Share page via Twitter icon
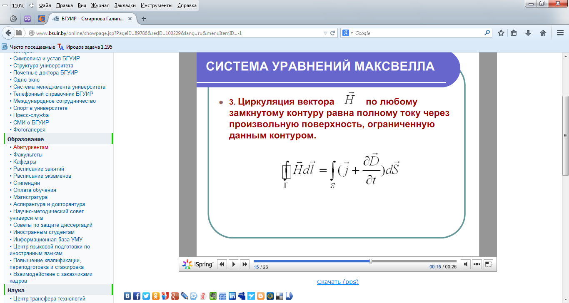The width and height of the screenshot is (569, 303). pyautogui.click(x=146, y=296)
